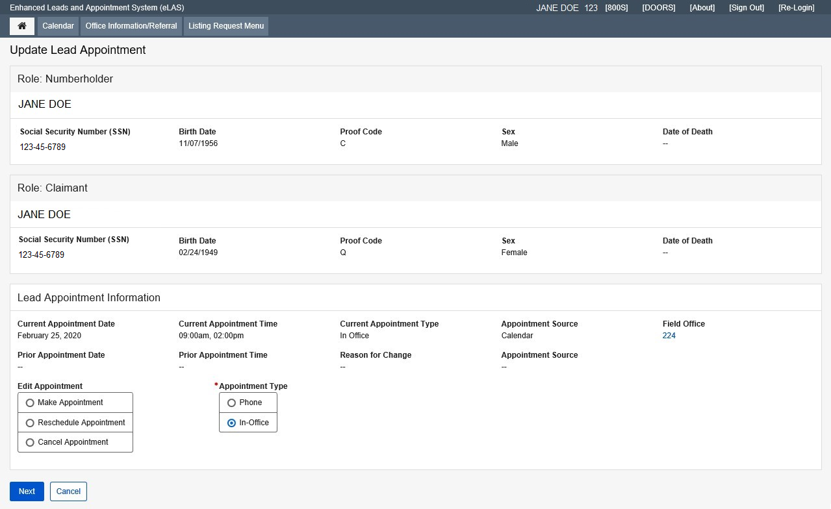Click the Cancel button at bottom

(68, 491)
